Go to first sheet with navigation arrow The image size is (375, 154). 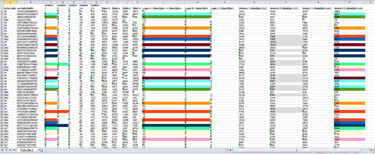(2, 150)
